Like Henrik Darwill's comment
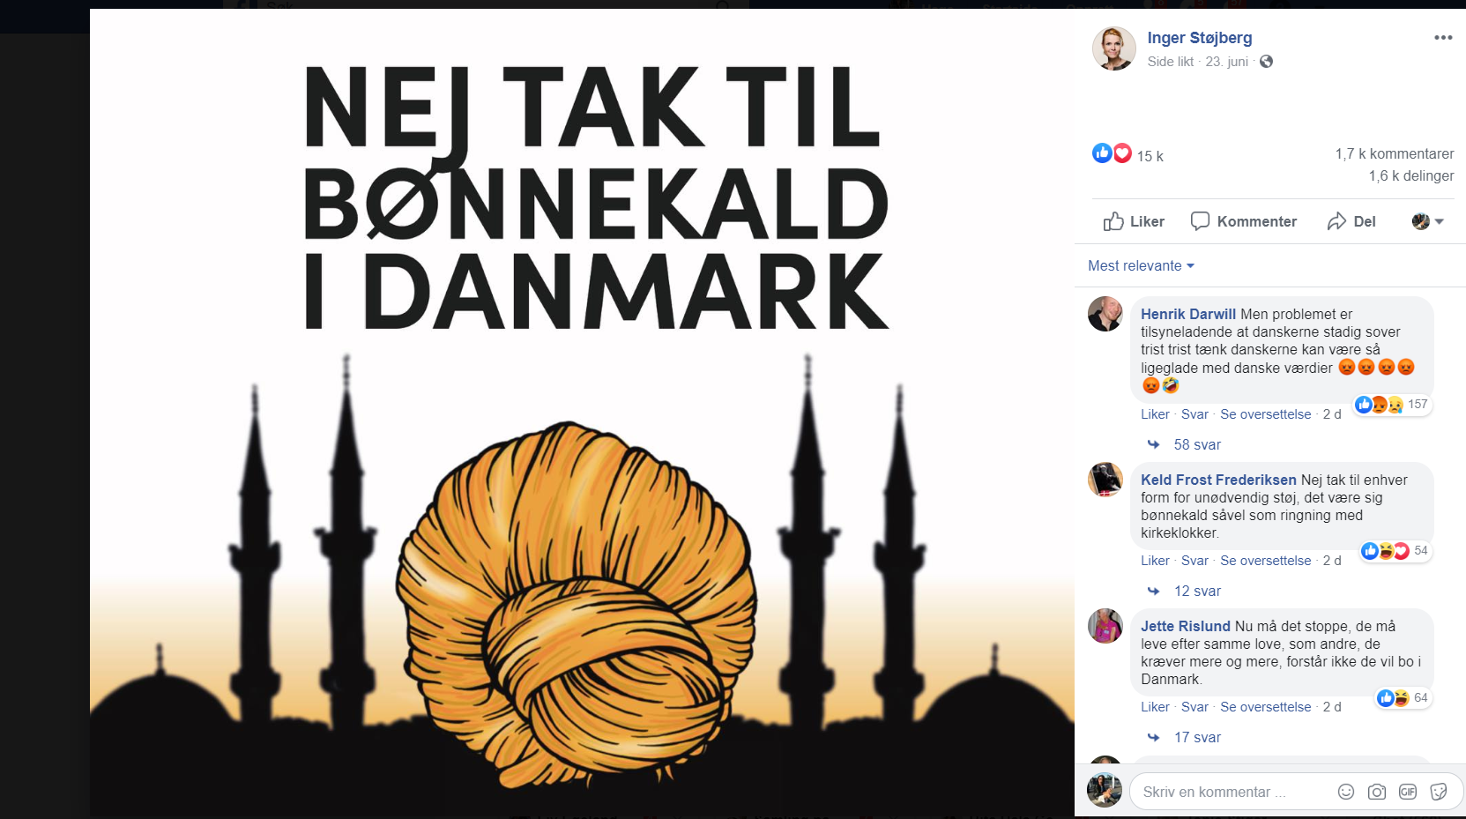The height and width of the screenshot is (819, 1466). click(x=1155, y=414)
